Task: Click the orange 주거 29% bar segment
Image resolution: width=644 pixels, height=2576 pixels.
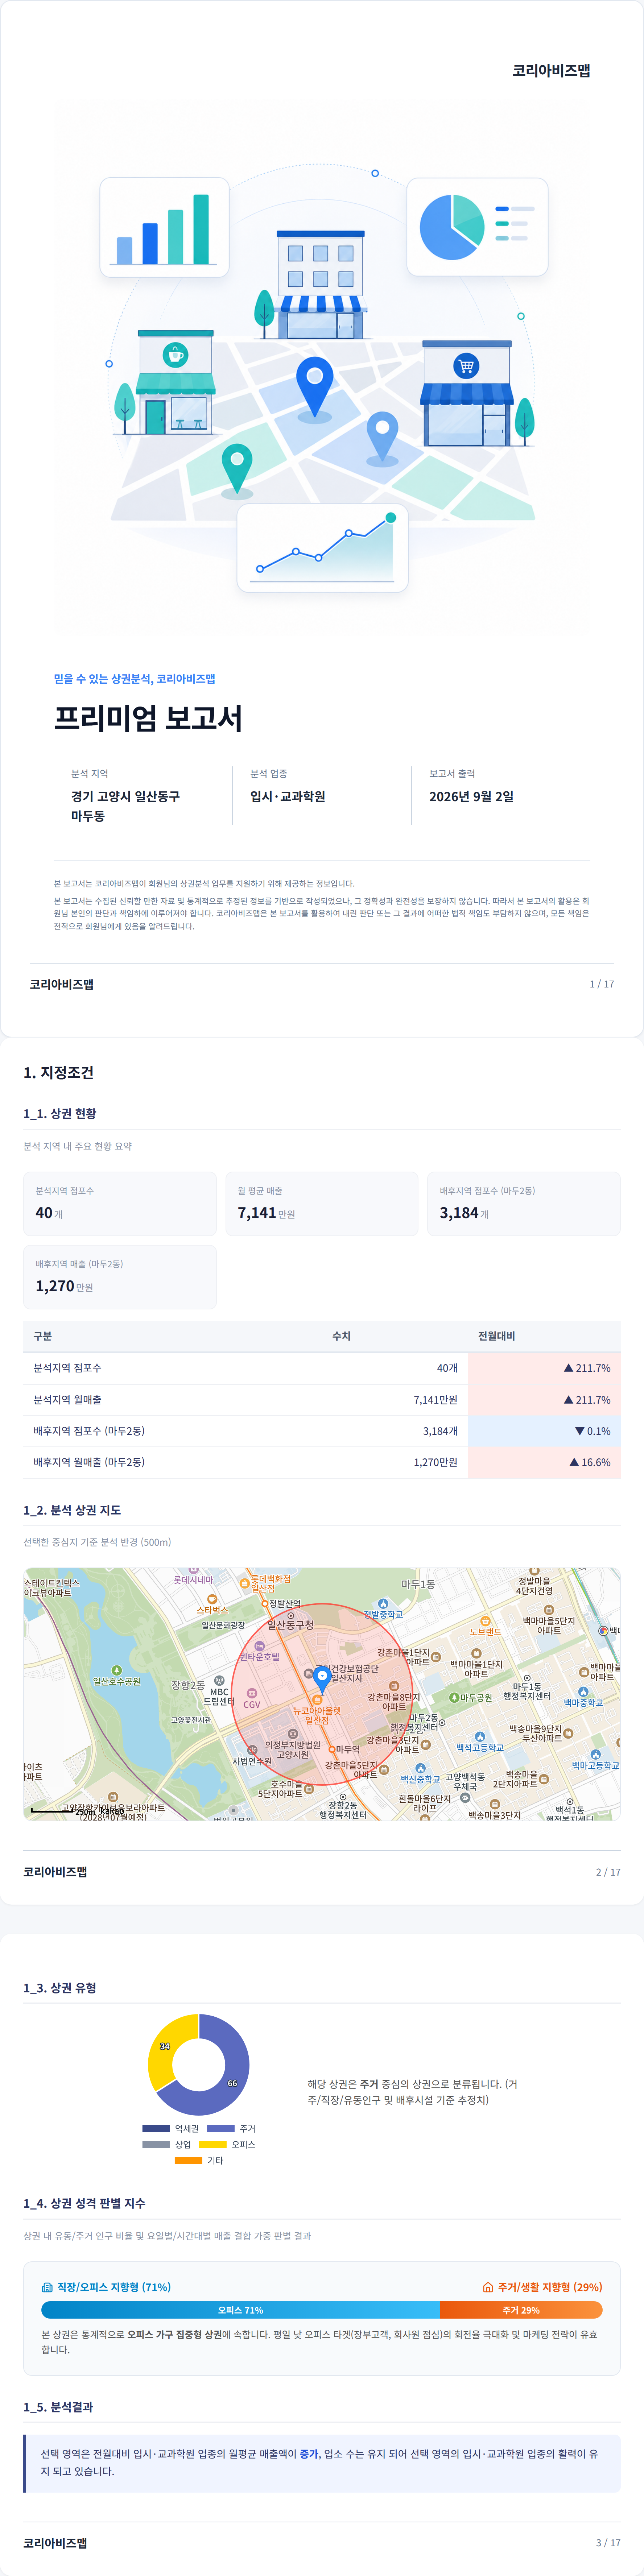Action: [521, 2310]
